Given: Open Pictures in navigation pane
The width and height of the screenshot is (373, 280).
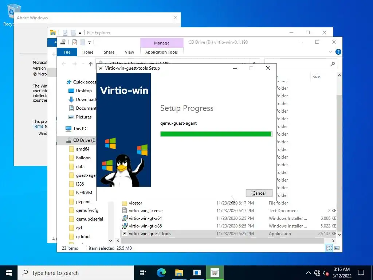Looking at the screenshot, I should click(x=80, y=117).
